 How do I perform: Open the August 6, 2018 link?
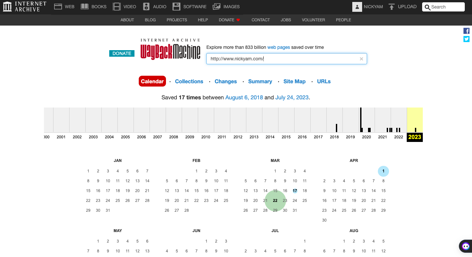click(x=244, y=97)
